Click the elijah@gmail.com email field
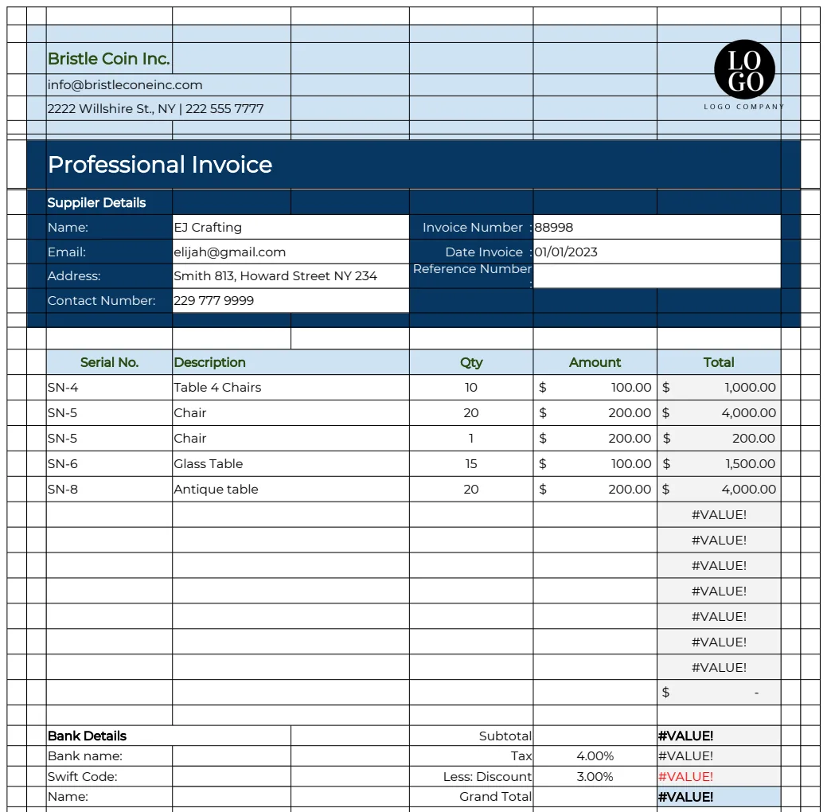This screenshot has height=812, width=827. [291, 252]
